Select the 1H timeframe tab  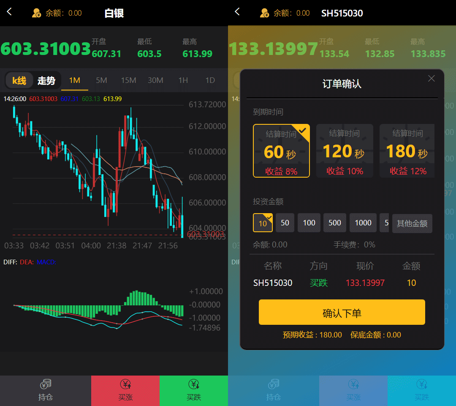click(183, 80)
